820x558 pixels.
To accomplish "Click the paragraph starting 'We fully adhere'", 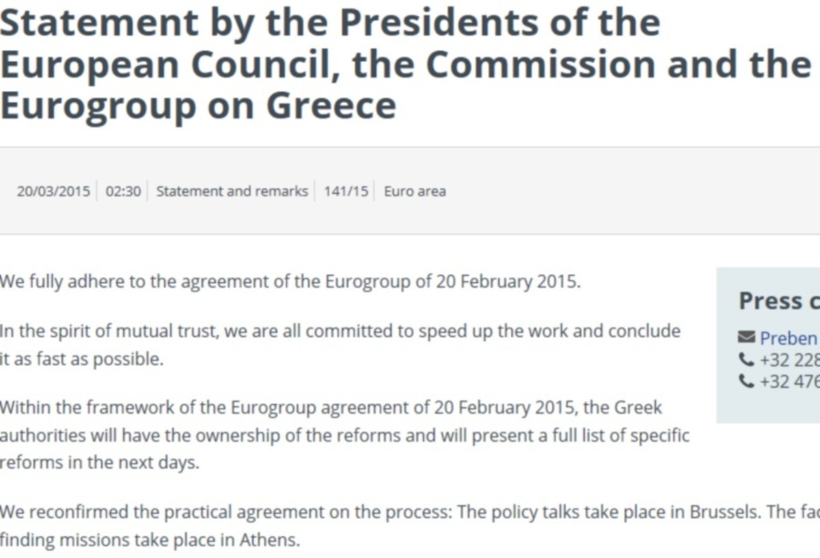I will point(290,281).
